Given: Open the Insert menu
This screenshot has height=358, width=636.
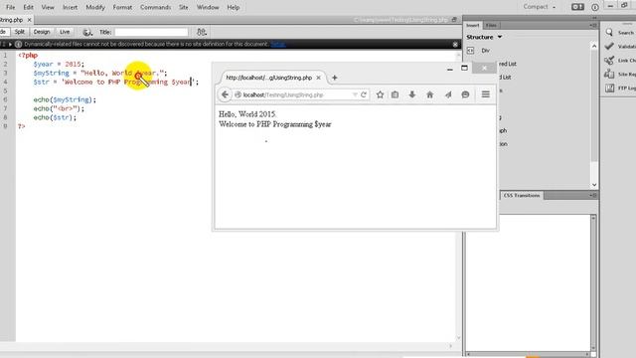Looking at the screenshot, I should tap(70, 7).
